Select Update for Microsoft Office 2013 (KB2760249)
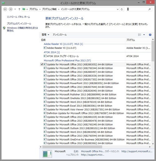Image resolution: width=156 pixels, height=161 pixels. tap(80, 125)
